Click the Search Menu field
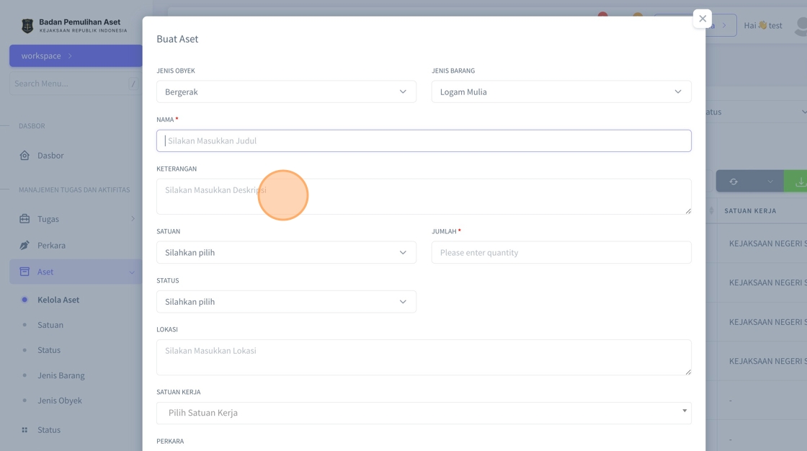 75,84
